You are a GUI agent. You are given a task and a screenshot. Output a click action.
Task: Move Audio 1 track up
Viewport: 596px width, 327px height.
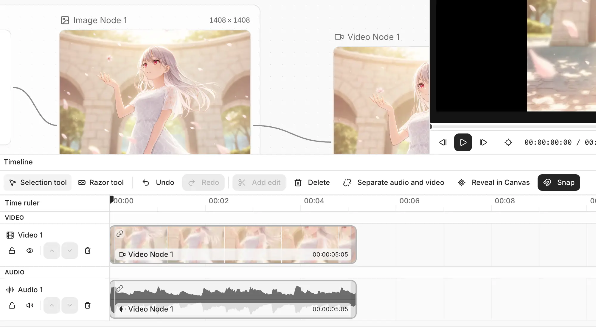pyautogui.click(x=52, y=305)
